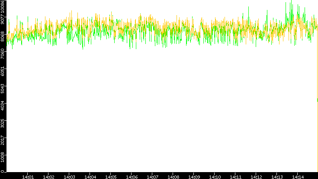This screenshot has height=179, width=318.
Task: Click the 14:12 time axis label
Action: [257, 177]
